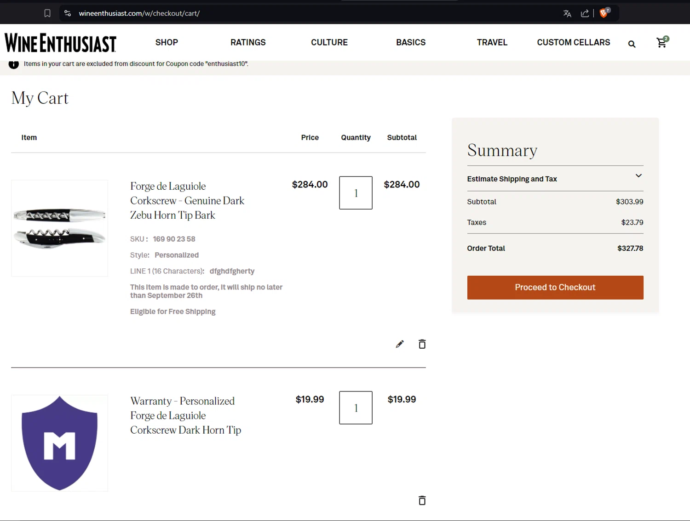Open Brave Shields lion icon

[604, 13]
